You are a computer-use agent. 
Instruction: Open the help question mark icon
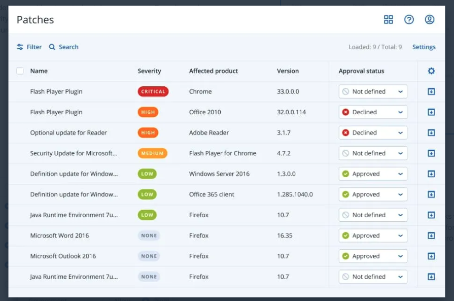point(409,19)
